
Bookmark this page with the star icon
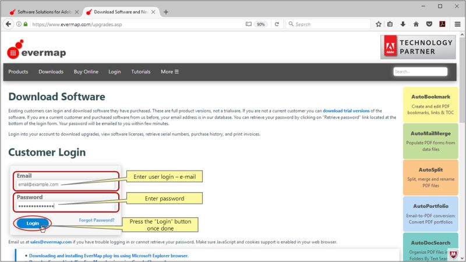coord(378,24)
